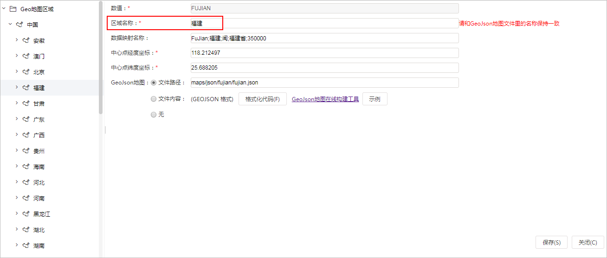Expand the 湖南 tree node
607x258 pixels.
pos(17,245)
